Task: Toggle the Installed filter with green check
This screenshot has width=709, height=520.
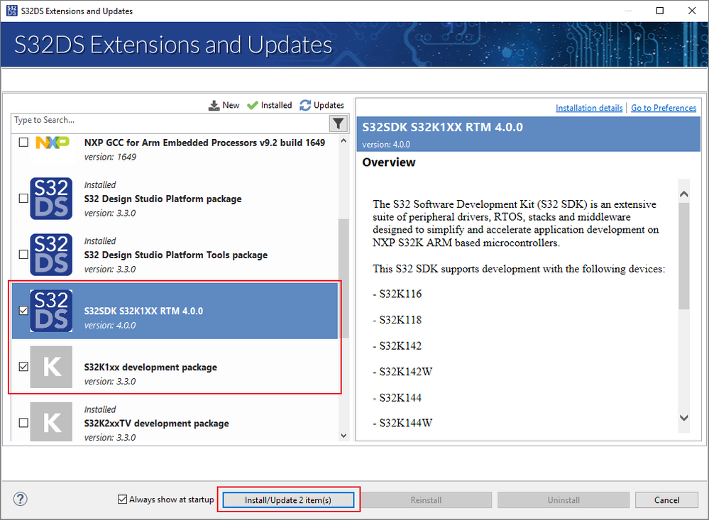Action: [270, 106]
